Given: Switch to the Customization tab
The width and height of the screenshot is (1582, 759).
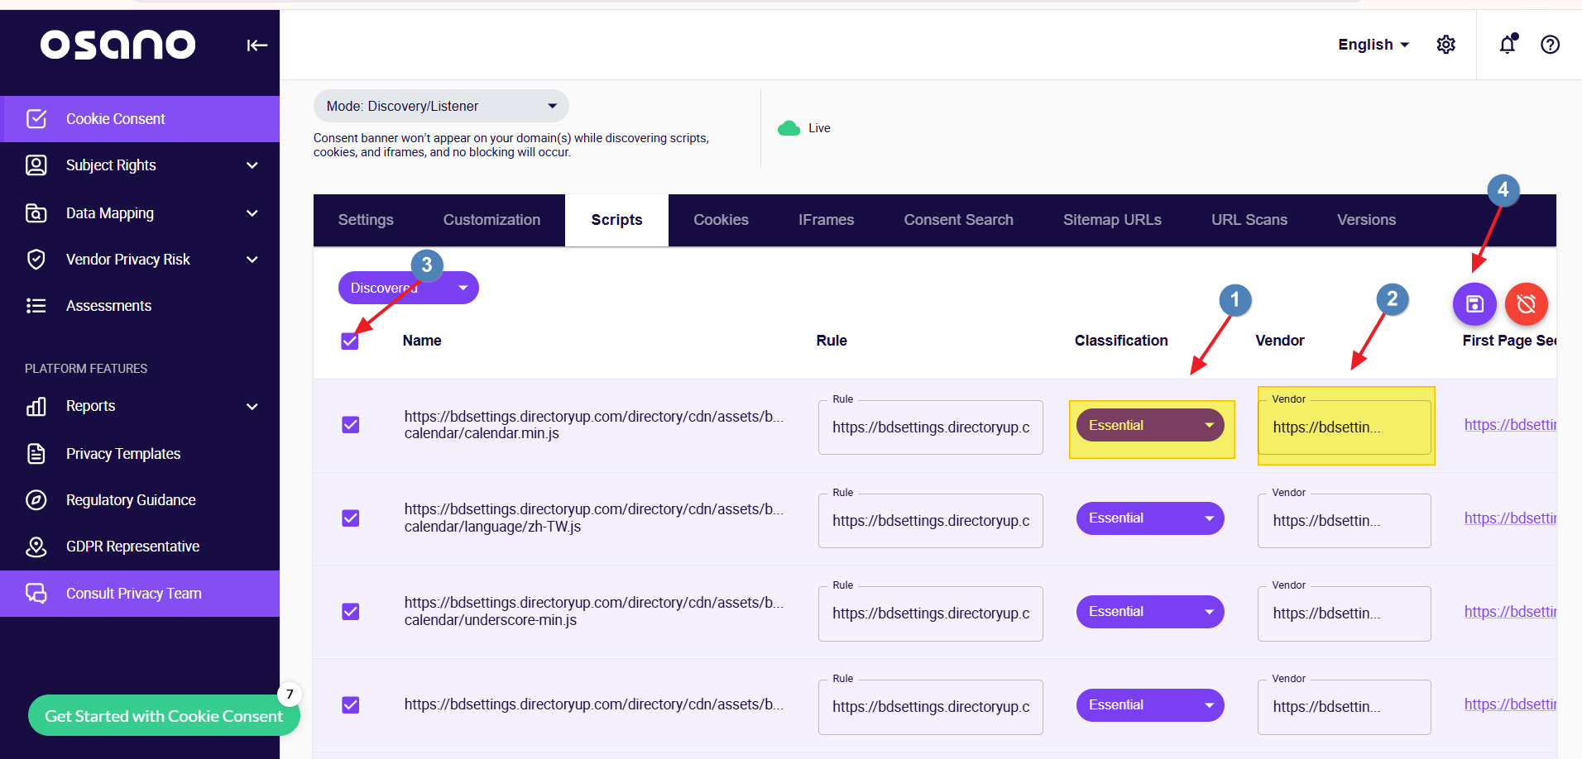Looking at the screenshot, I should click(x=491, y=220).
